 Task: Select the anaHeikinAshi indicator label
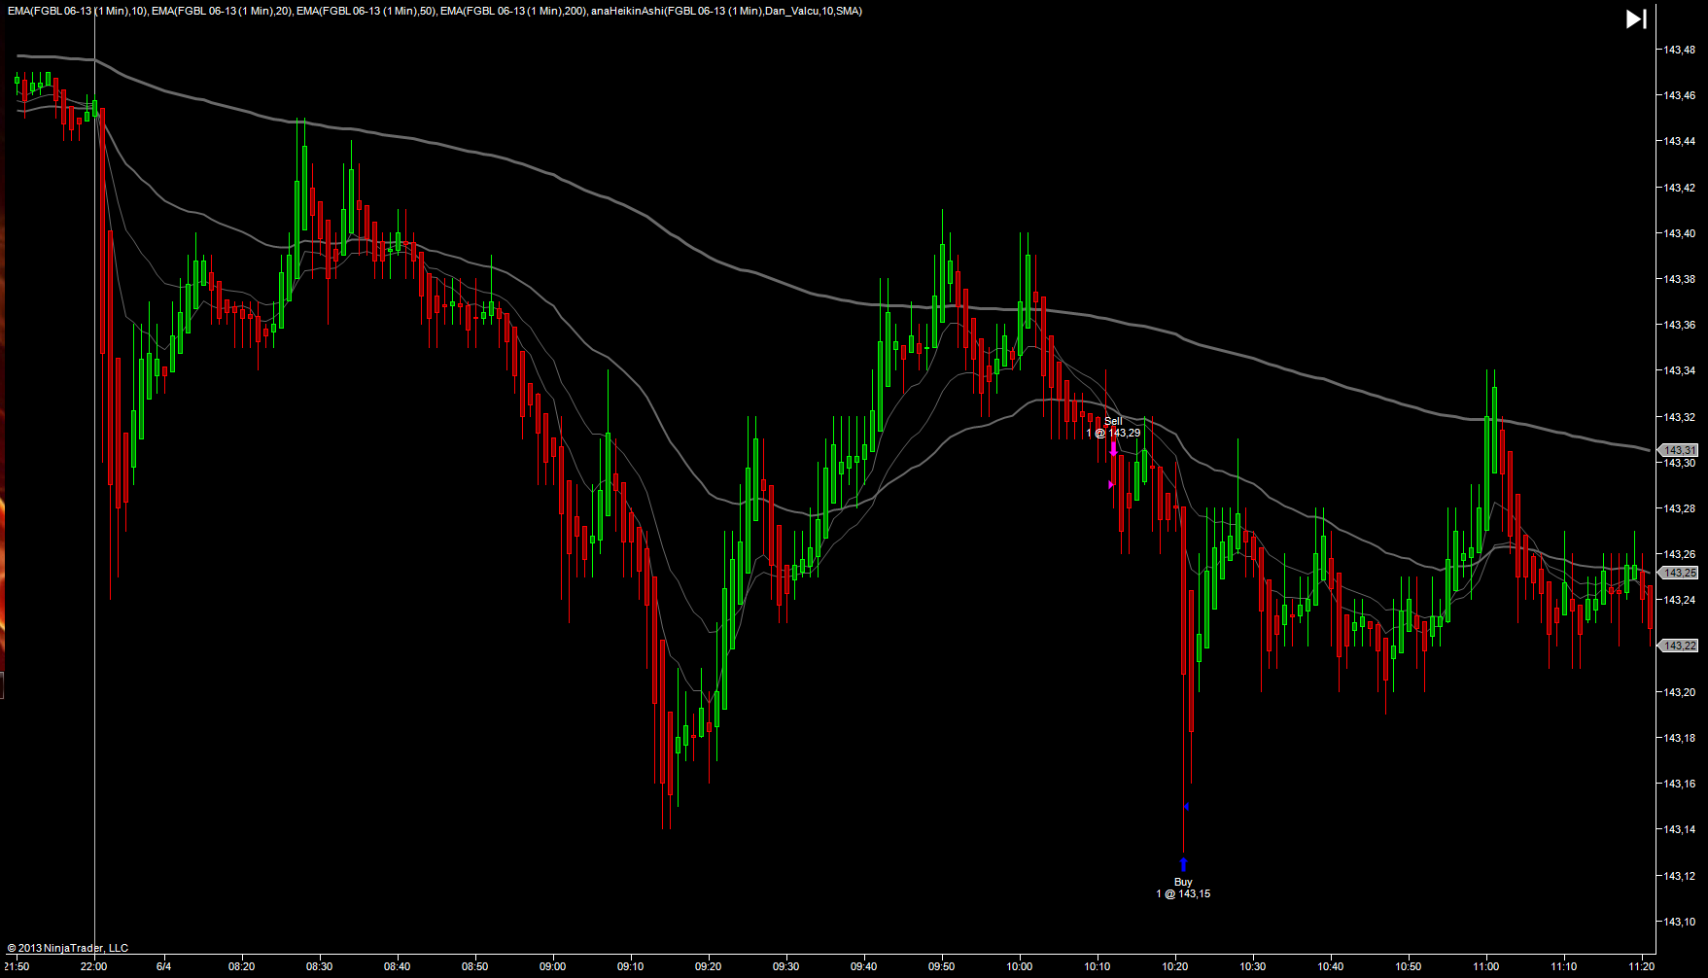[x=726, y=12]
